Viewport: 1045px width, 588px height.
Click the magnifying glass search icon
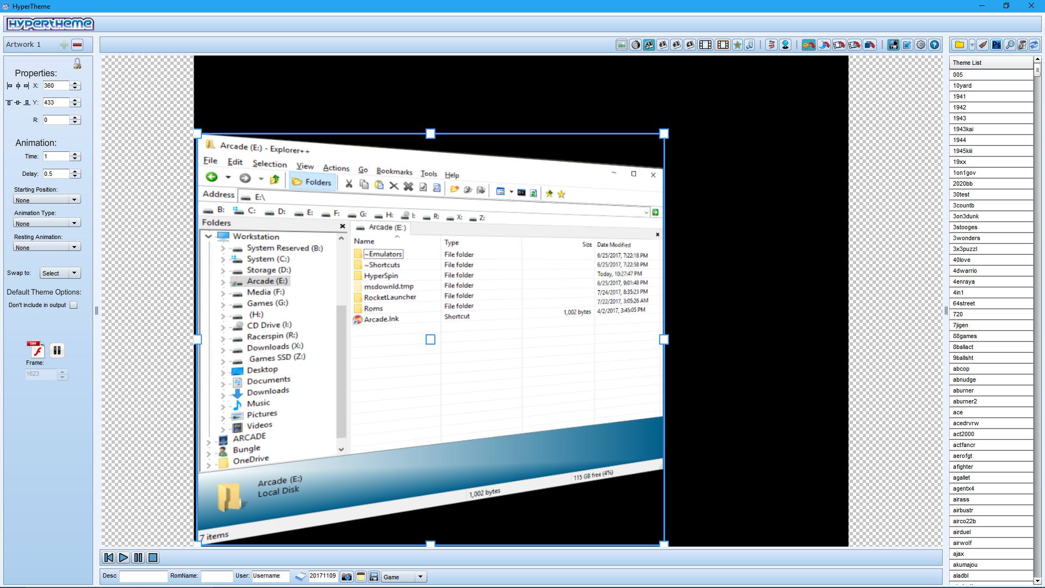1010,45
